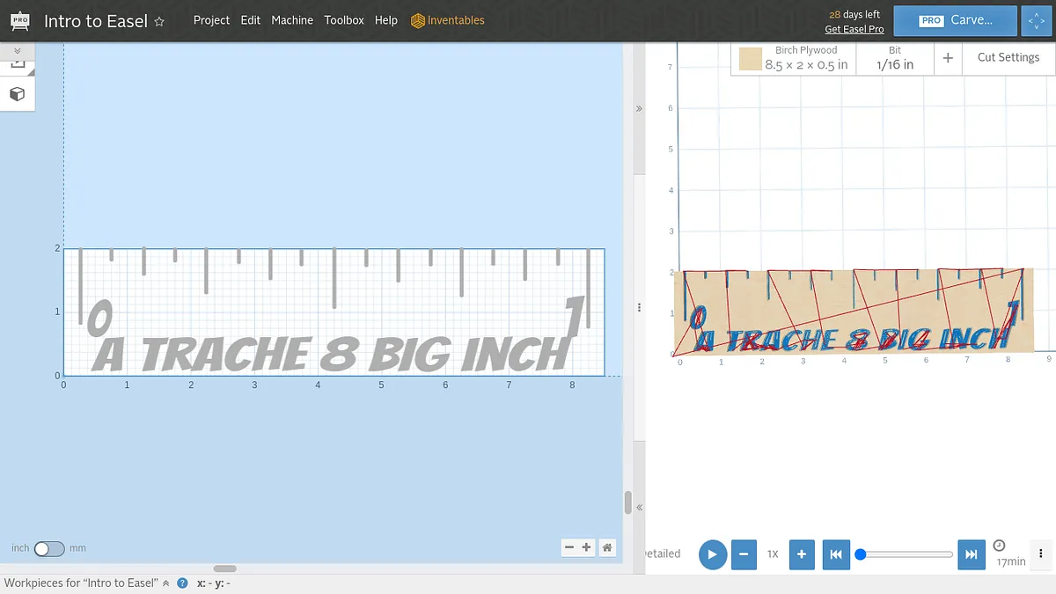Expand the Workpieces panel
The height and width of the screenshot is (594, 1056).
coord(166,583)
